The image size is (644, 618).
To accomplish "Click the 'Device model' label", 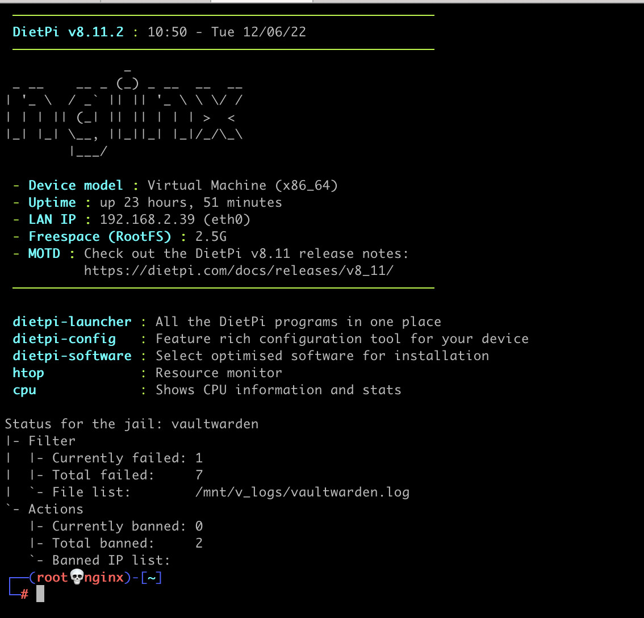I will coord(76,185).
